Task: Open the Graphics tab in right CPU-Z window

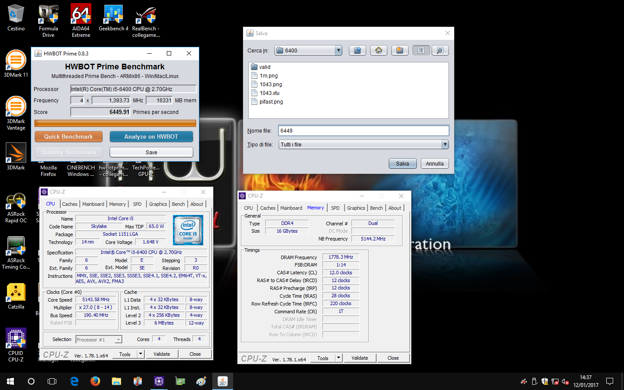Action: click(x=356, y=208)
